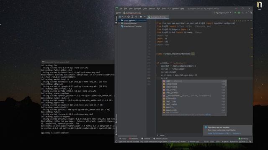268x150 pixels.
Task: Select the exc_info() completion suggestion
Action: (x=194, y=90)
